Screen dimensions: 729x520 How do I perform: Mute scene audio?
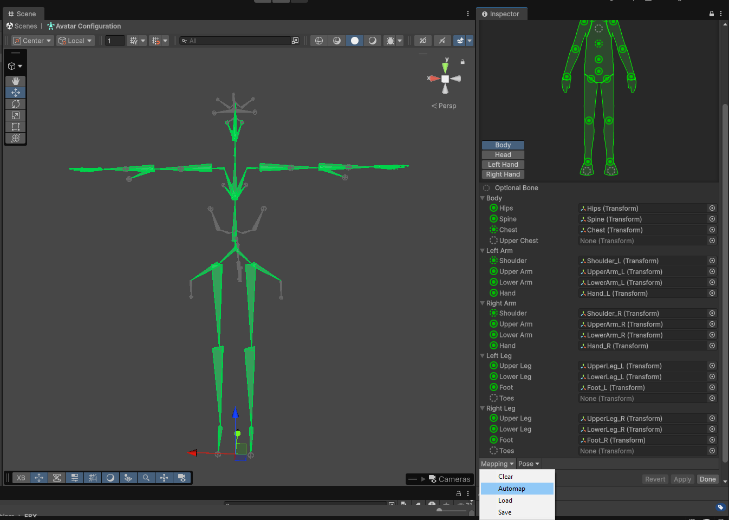pos(442,40)
